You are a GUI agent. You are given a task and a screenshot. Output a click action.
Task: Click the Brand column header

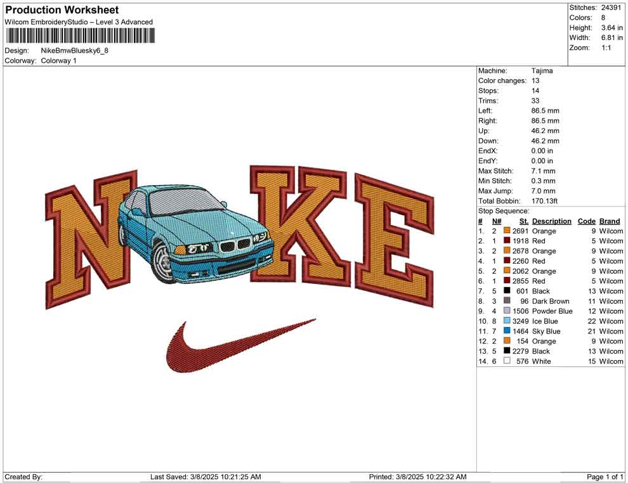(610, 221)
